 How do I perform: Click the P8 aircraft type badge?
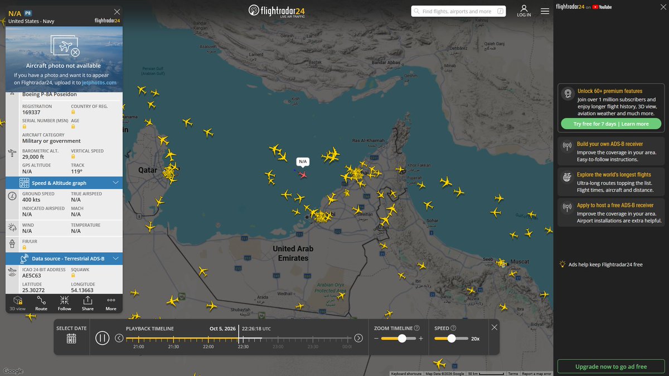[x=28, y=12]
